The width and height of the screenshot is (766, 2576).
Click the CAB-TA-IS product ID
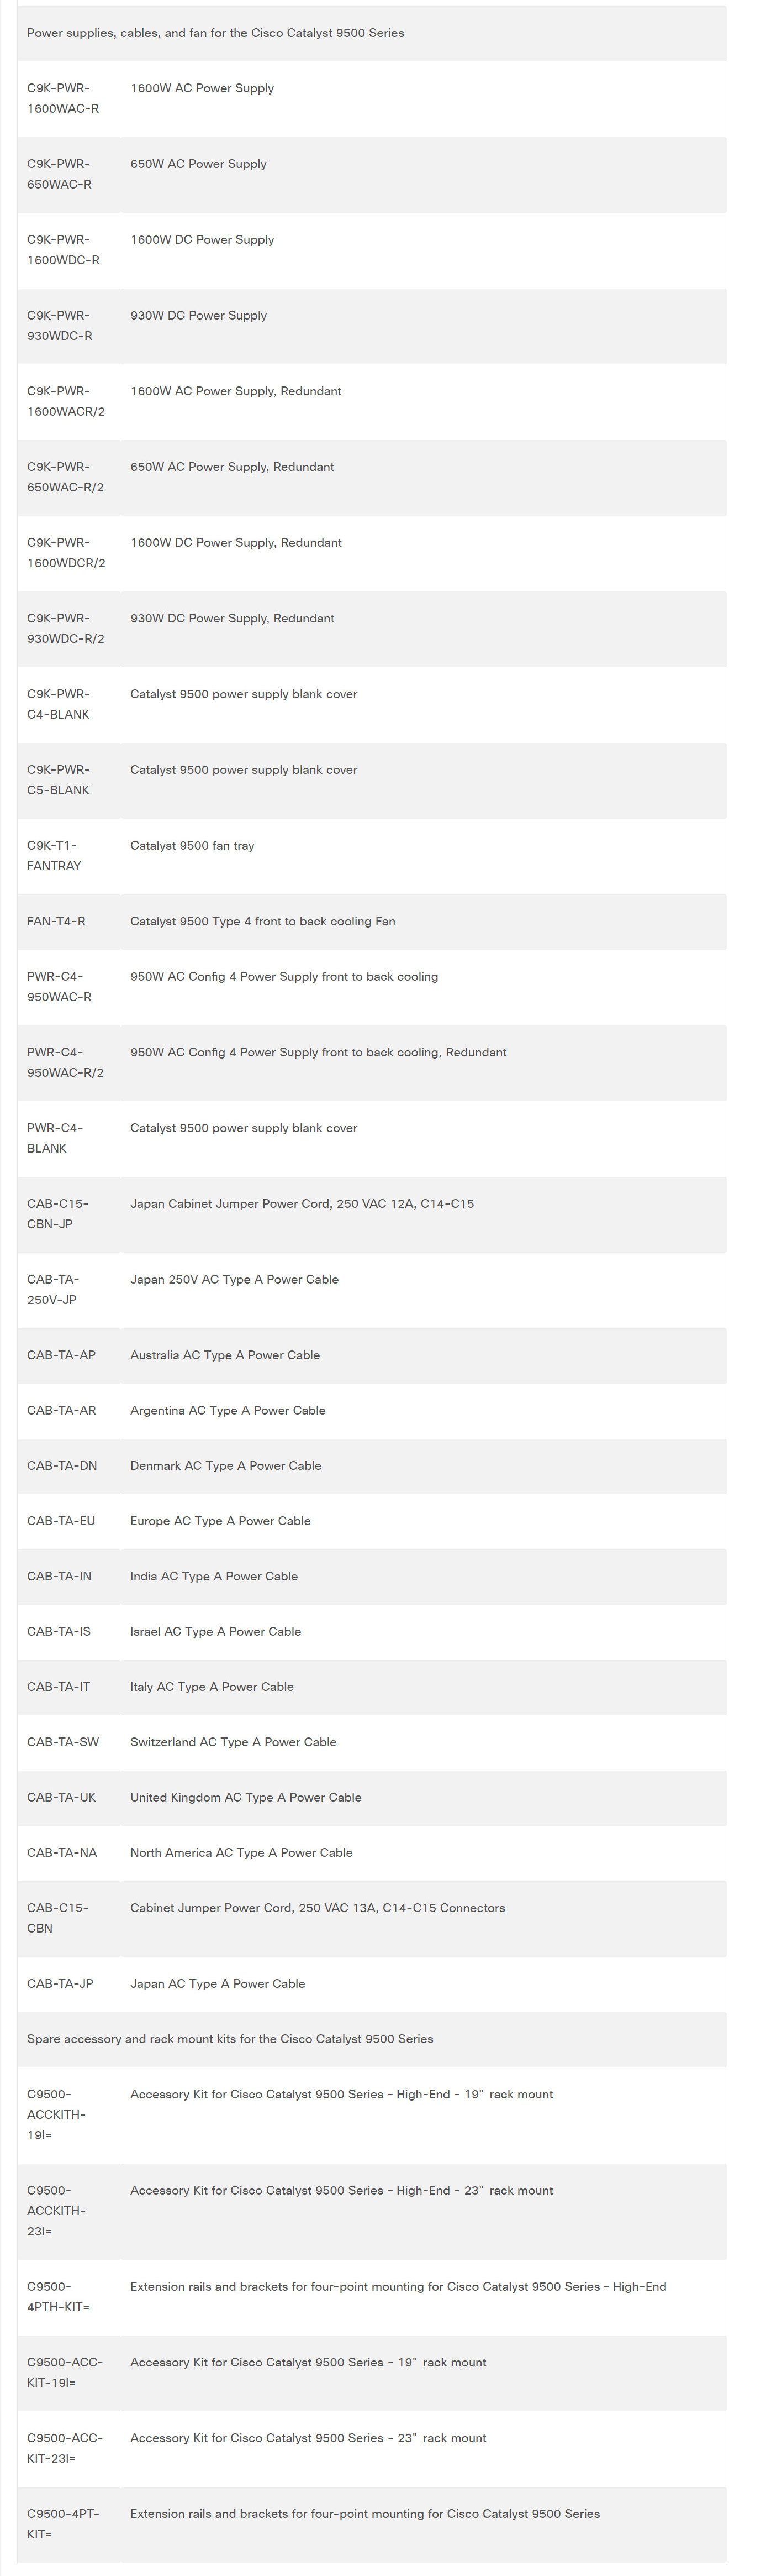click(59, 1631)
